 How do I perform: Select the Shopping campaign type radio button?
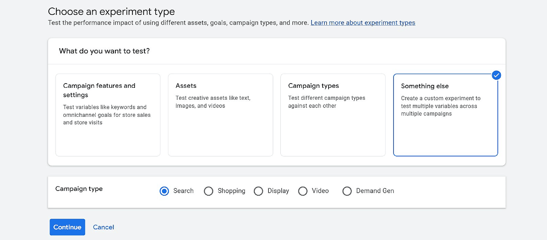point(209,191)
